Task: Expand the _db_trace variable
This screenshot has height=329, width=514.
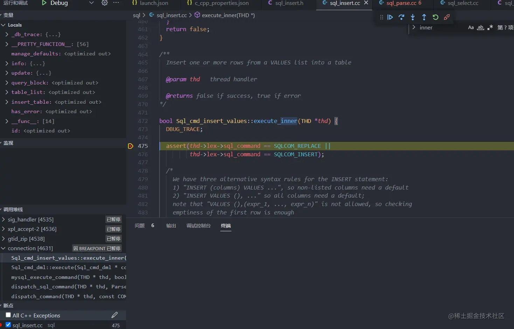Action: [x=7, y=35]
